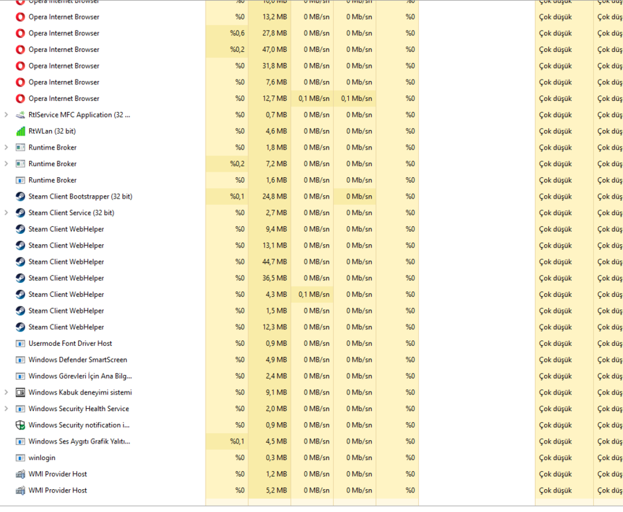Click the Windows Security notification shield icon
Screen dimensions: 623x512
pos(20,425)
